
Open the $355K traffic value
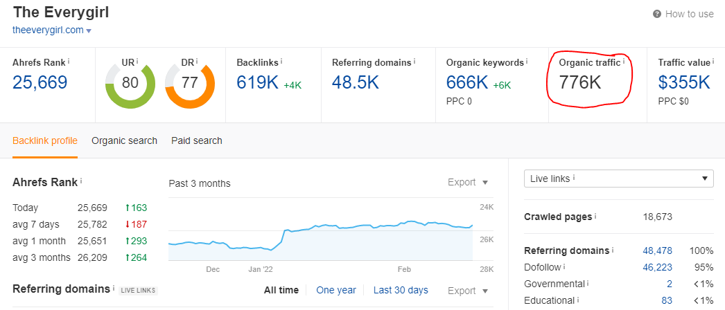click(684, 82)
